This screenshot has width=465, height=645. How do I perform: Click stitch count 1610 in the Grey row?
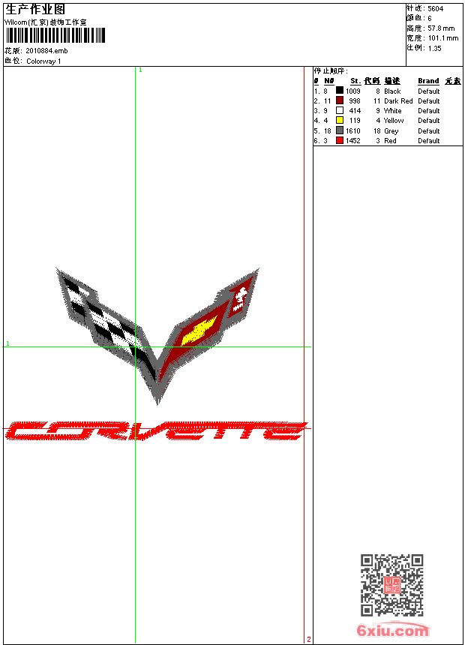click(353, 131)
